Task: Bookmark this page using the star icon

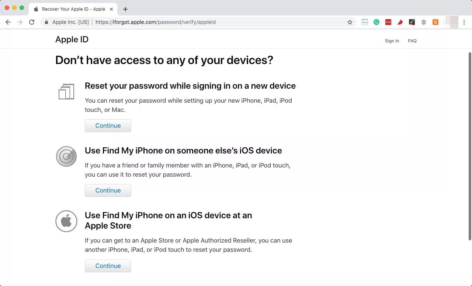Action: coord(350,22)
